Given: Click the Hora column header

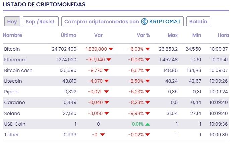Looking at the screenshot, I should pyautogui.click(x=223, y=35).
